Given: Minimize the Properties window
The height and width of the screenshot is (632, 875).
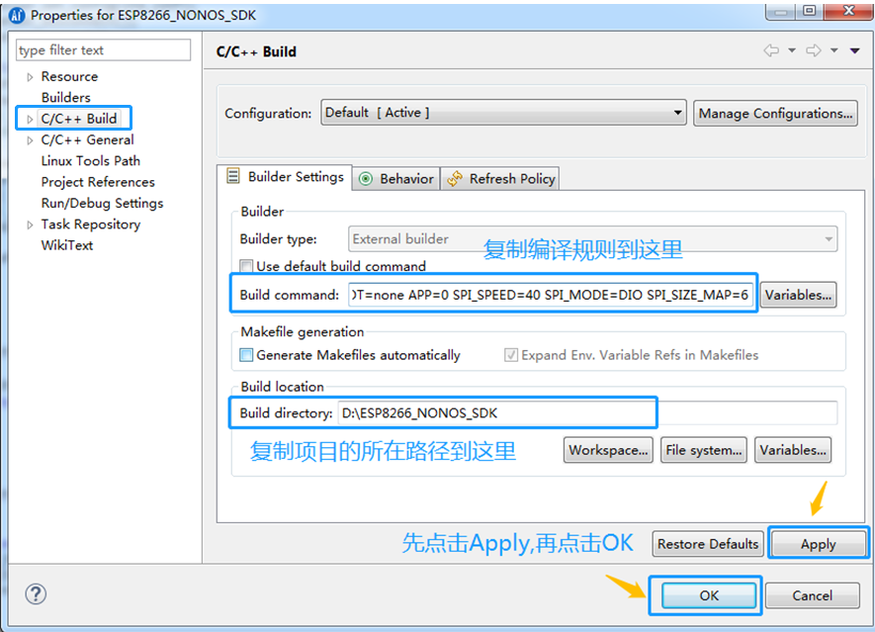Looking at the screenshot, I should tap(781, 11).
